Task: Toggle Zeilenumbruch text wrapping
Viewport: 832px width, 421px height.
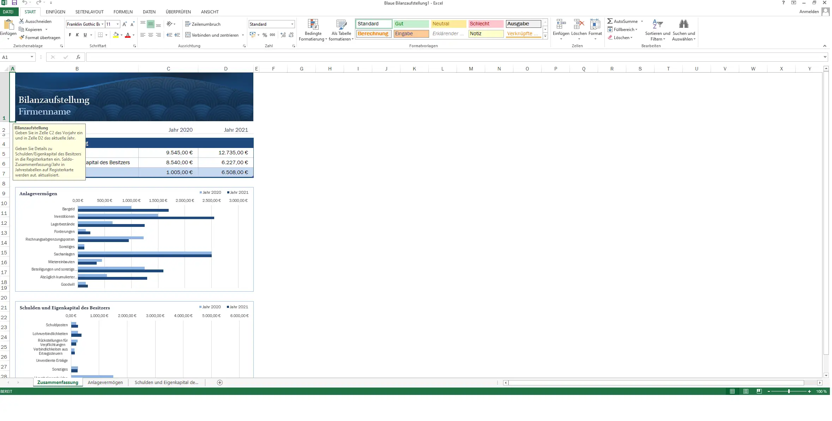Action: (x=203, y=24)
